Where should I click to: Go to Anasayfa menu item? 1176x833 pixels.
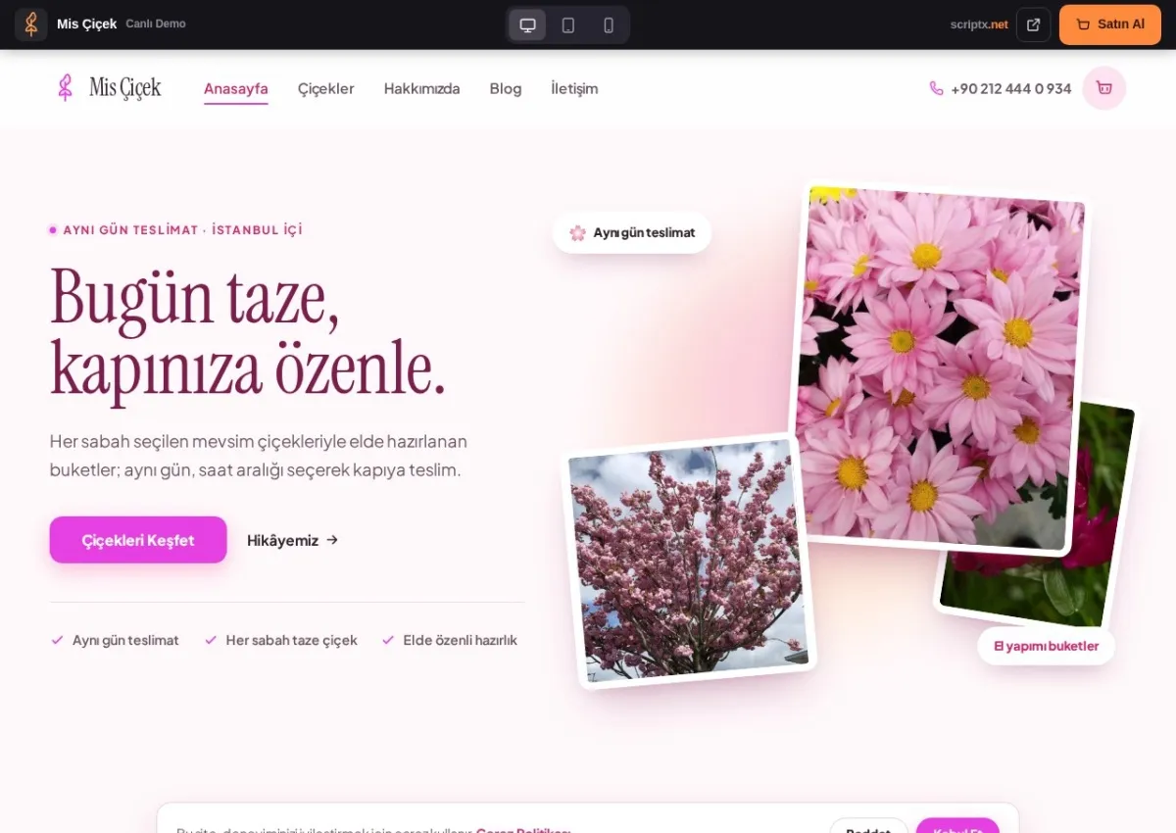[236, 89]
